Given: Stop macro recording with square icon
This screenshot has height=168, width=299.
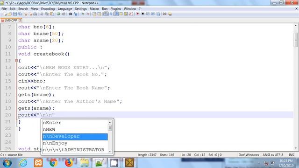Looking at the screenshot, I should point(142,14).
